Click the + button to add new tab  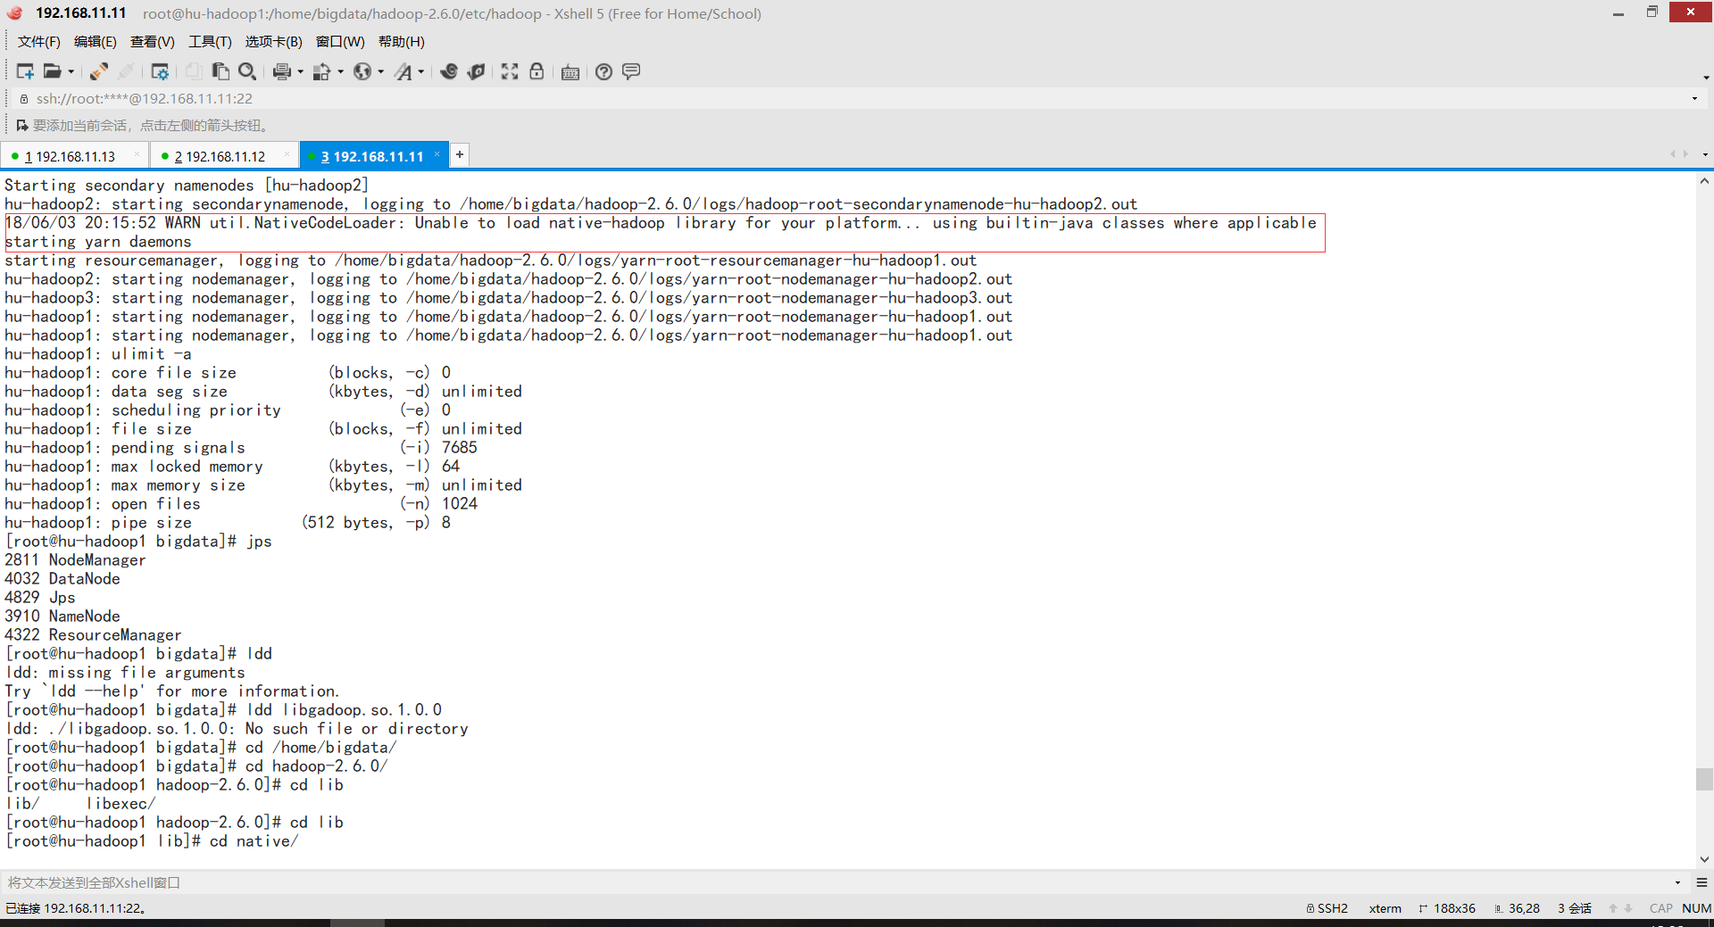click(x=459, y=154)
